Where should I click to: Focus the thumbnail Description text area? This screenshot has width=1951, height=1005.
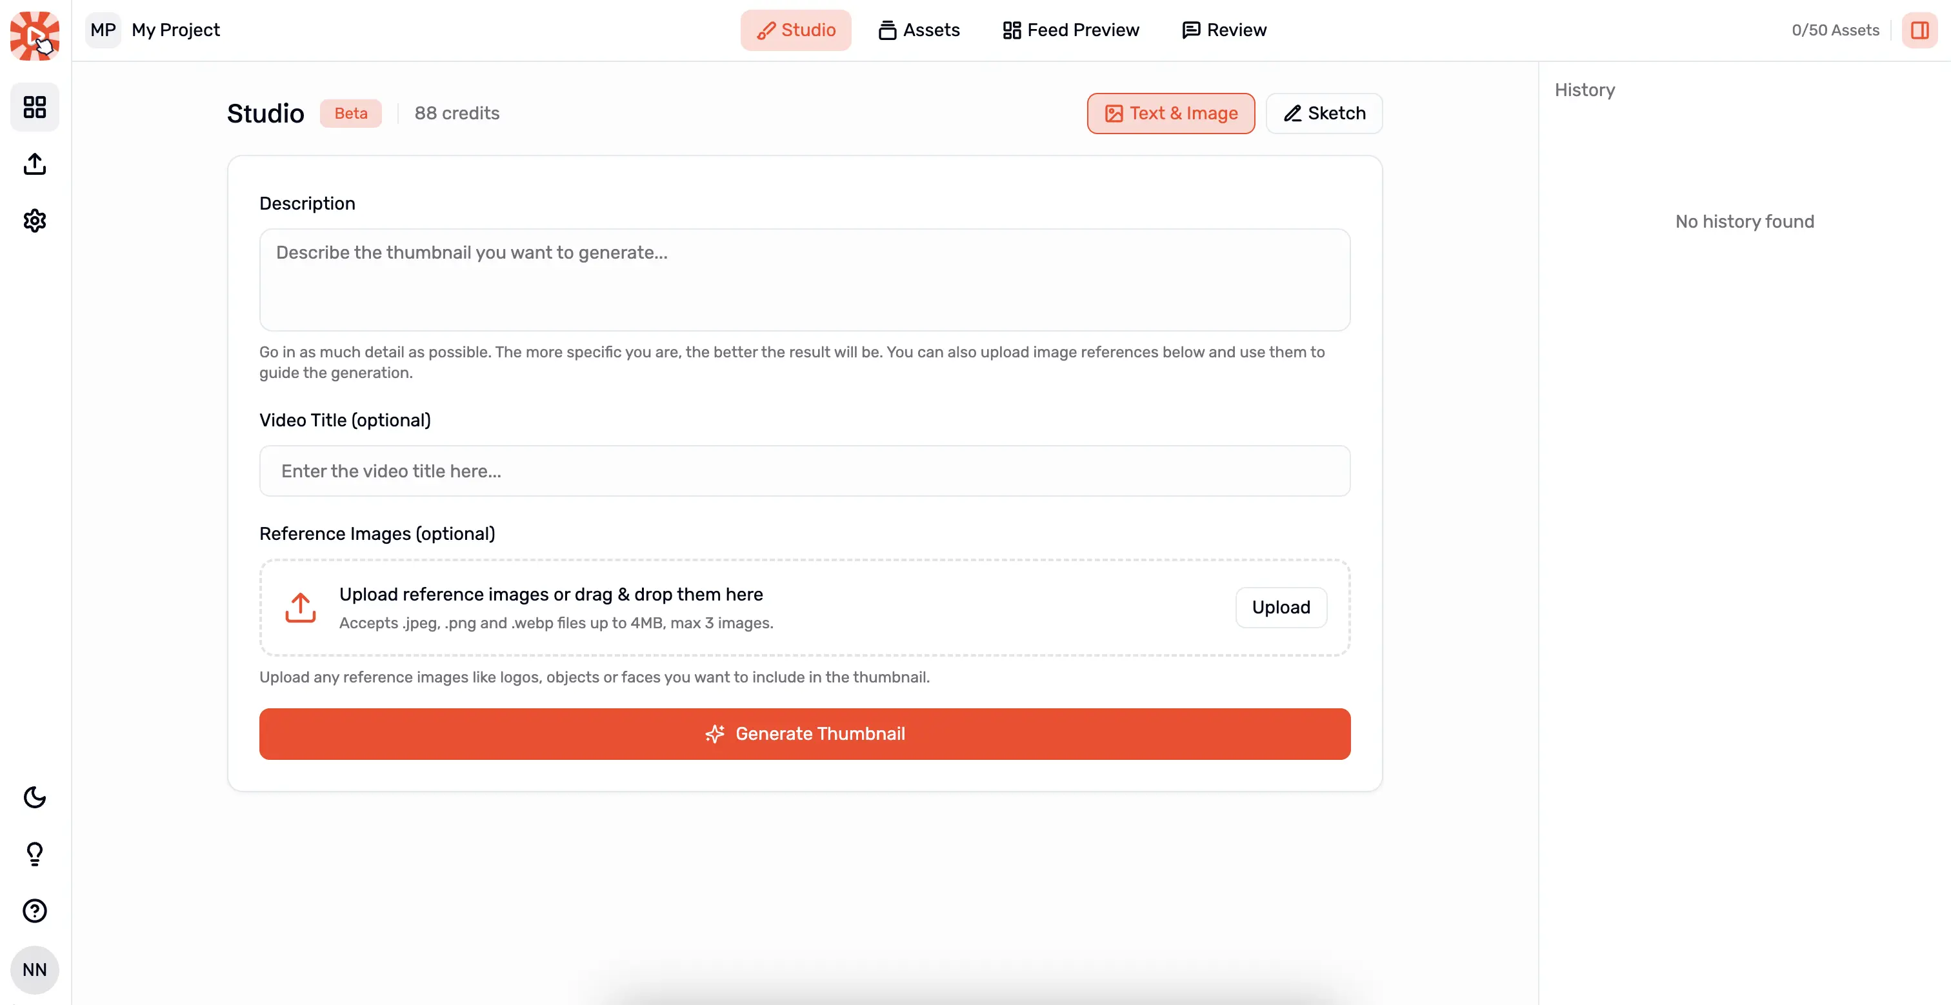805,279
